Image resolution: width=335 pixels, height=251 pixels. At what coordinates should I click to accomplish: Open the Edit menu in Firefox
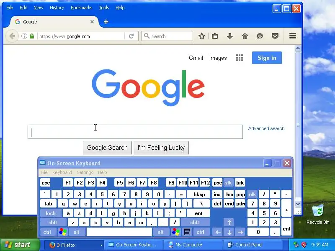pos(23,8)
